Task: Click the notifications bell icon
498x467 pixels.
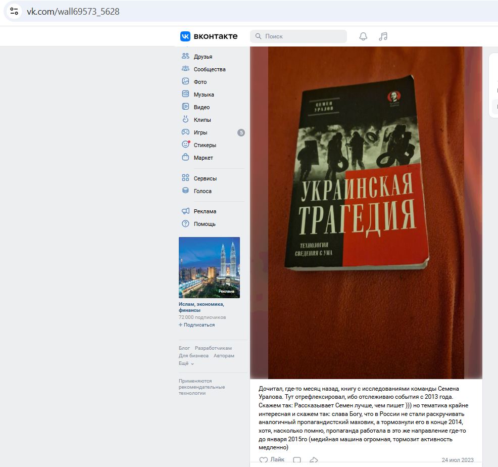Action: click(363, 36)
